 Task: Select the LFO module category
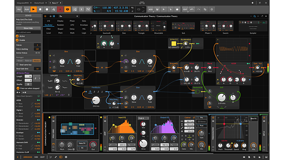(72, 25)
